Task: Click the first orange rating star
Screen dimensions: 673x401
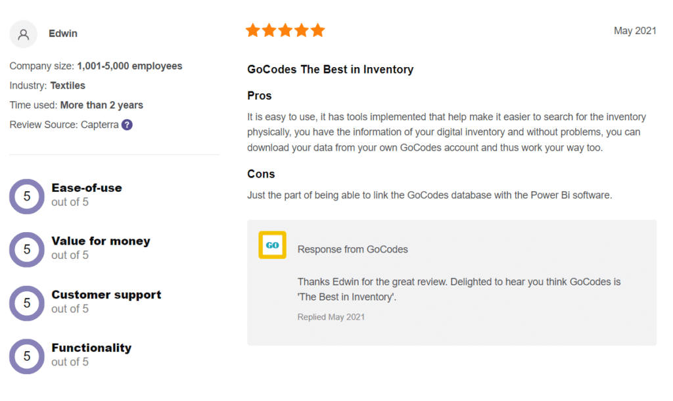Action: coord(253,30)
